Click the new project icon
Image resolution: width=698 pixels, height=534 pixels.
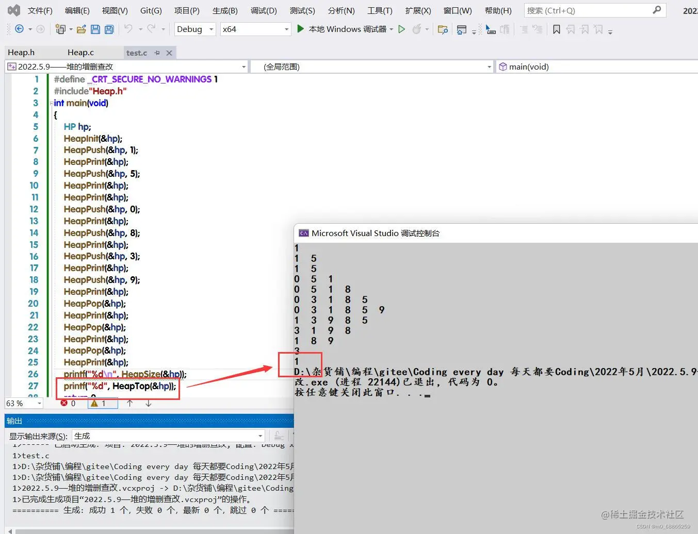(61, 29)
